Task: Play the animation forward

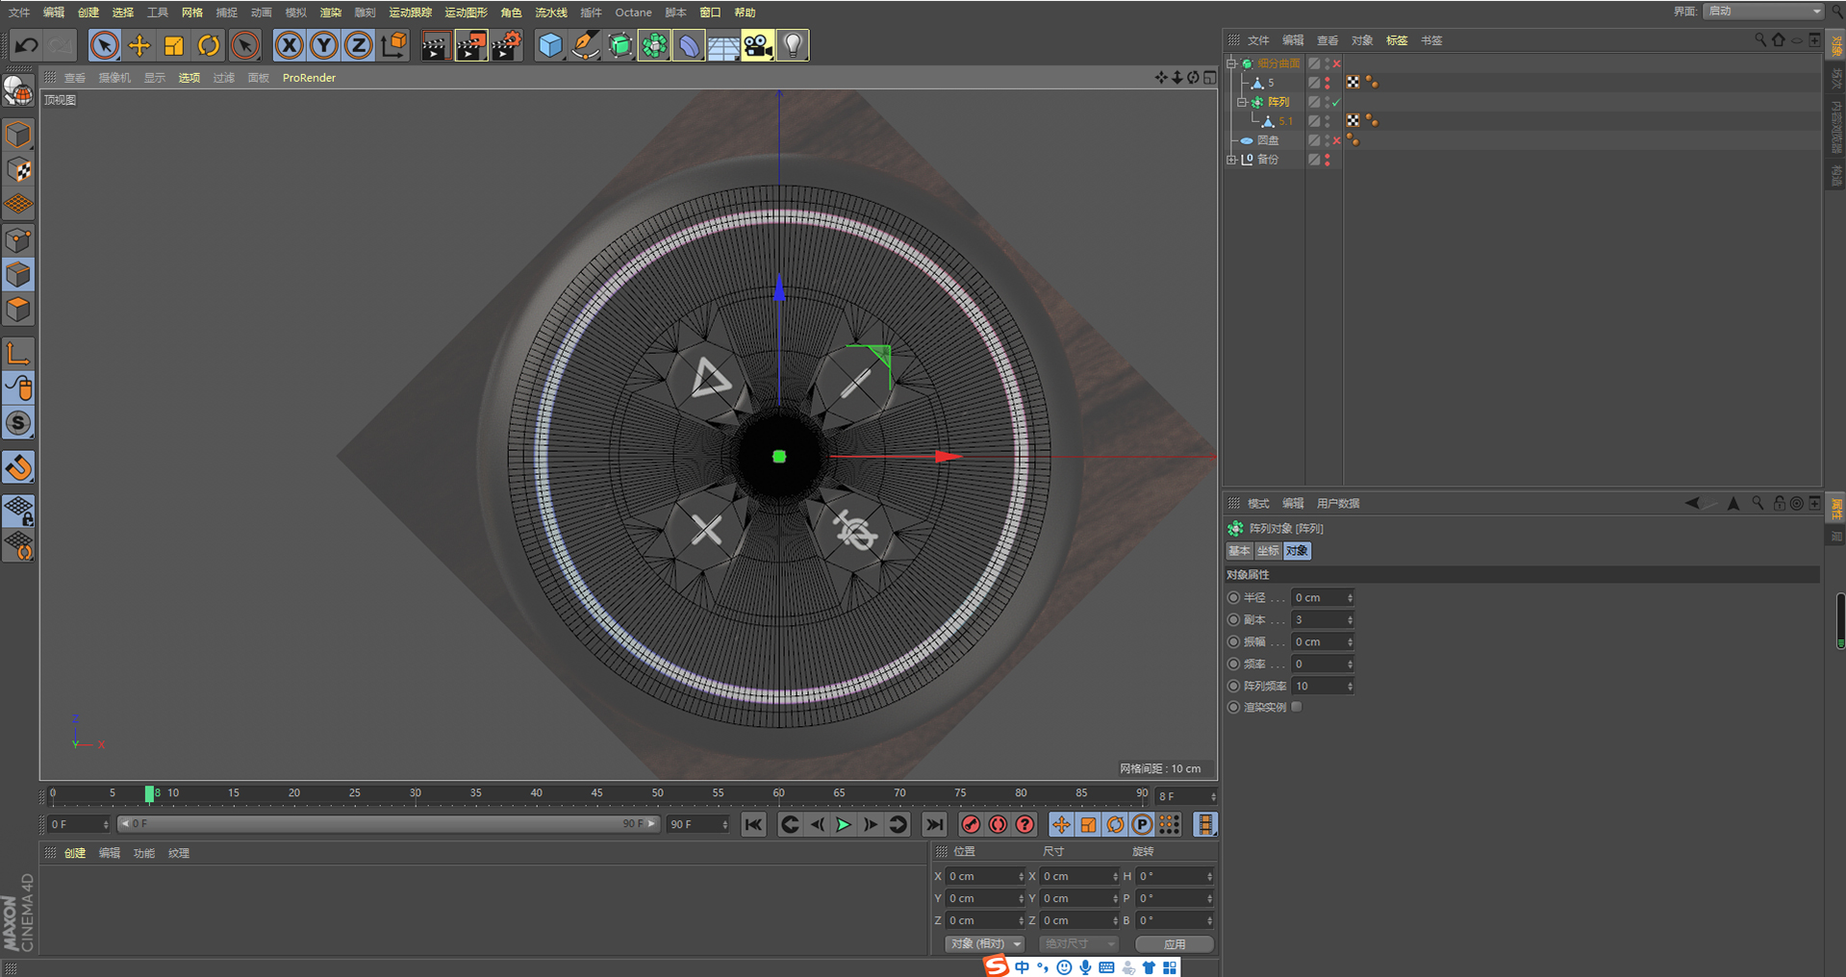Action: click(x=844, y=824)
